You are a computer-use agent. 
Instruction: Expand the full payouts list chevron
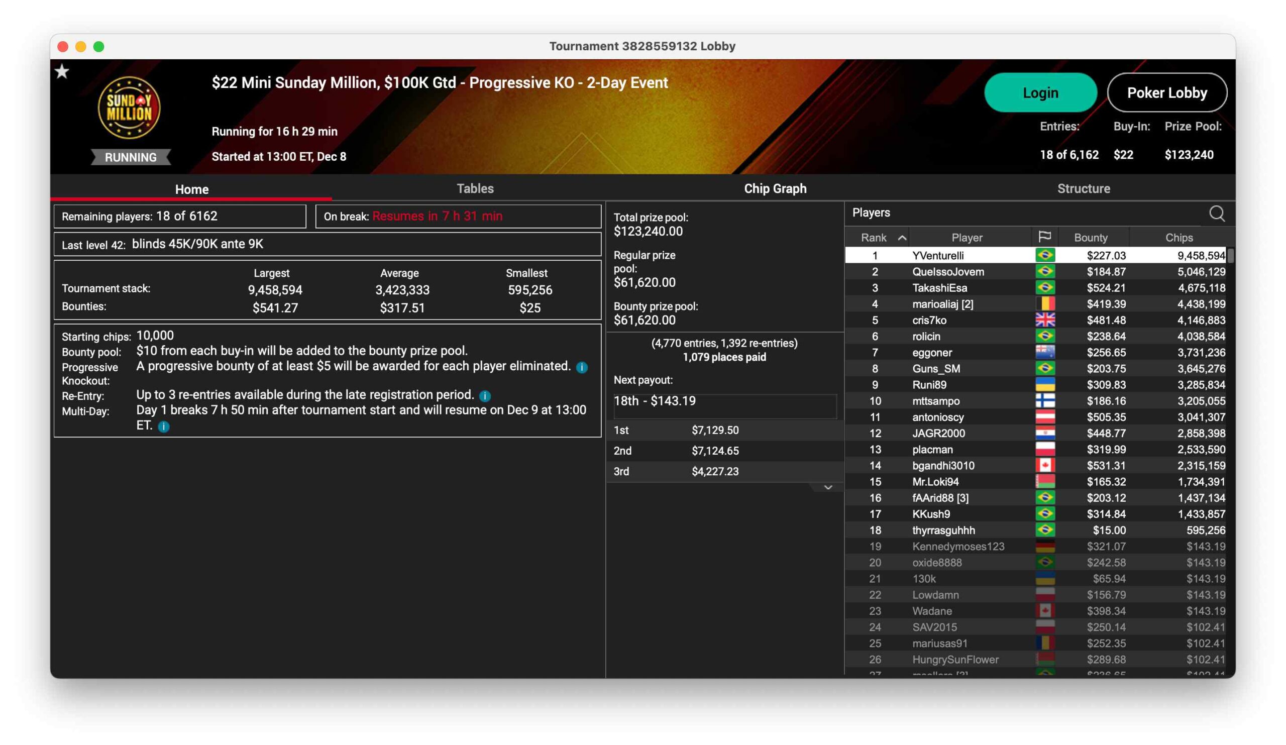[x=828, y=488]
